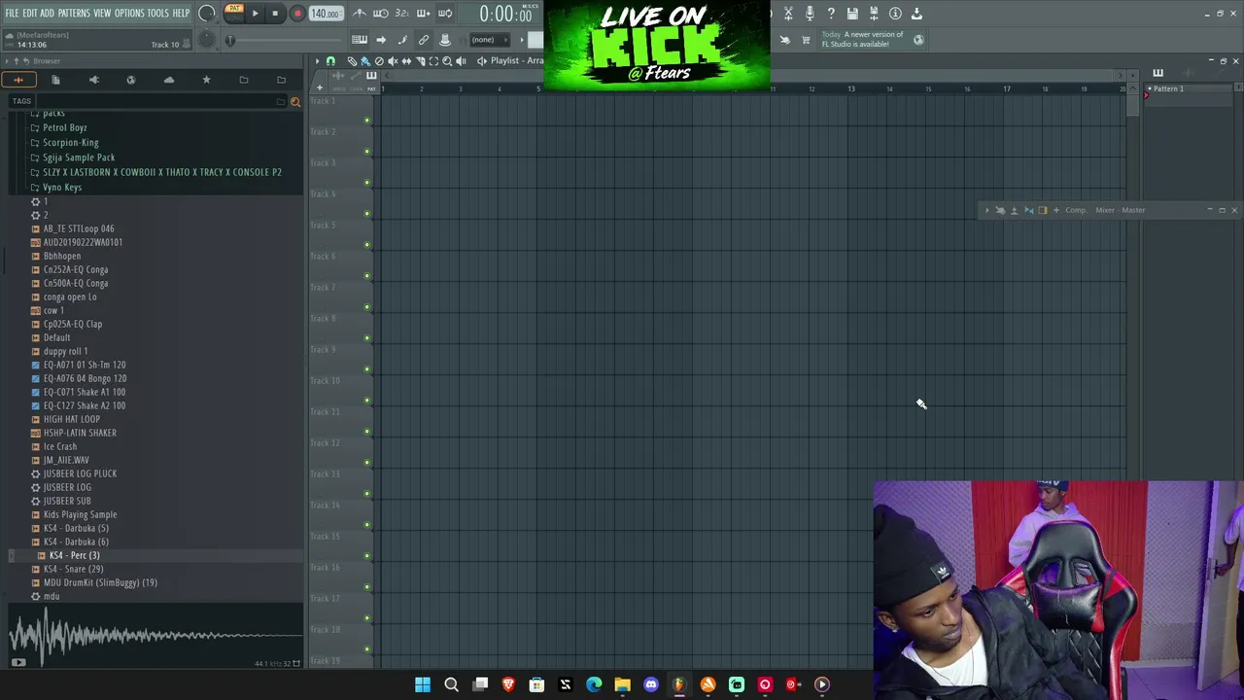Screen dimensions: 1244x700
Task: Switch to PAT pattern mode
Action: pyautogui.click(x=234, y=9)
